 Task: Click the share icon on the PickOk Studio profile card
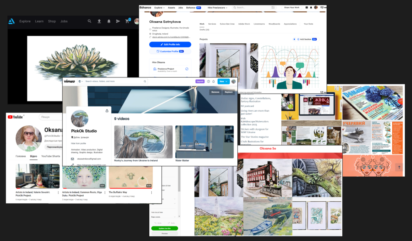point(107,111)
